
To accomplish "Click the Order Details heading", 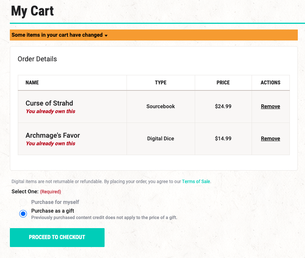I will point(37,59).
